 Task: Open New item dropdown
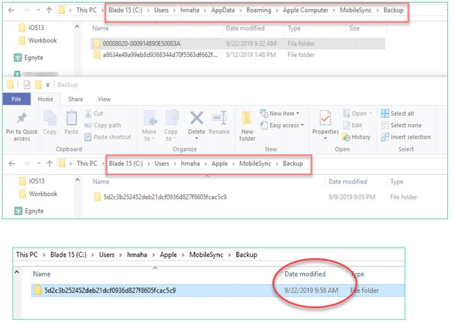coord(279,113)
